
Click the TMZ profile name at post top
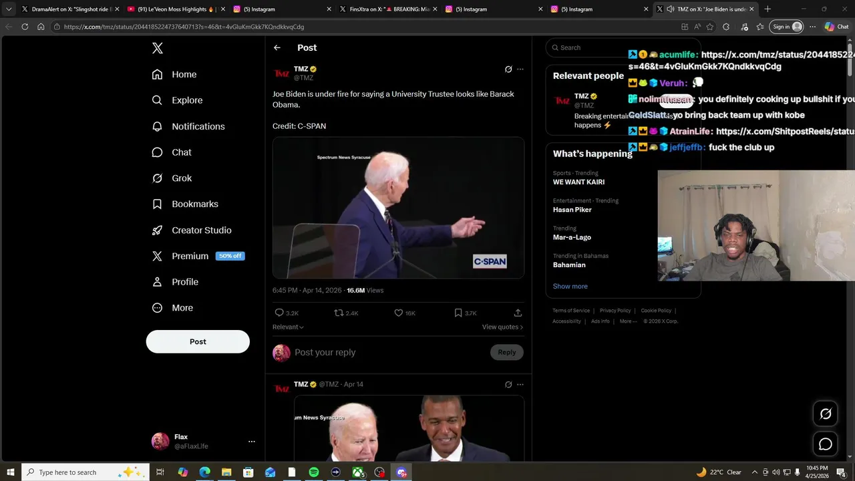point(301,69)
